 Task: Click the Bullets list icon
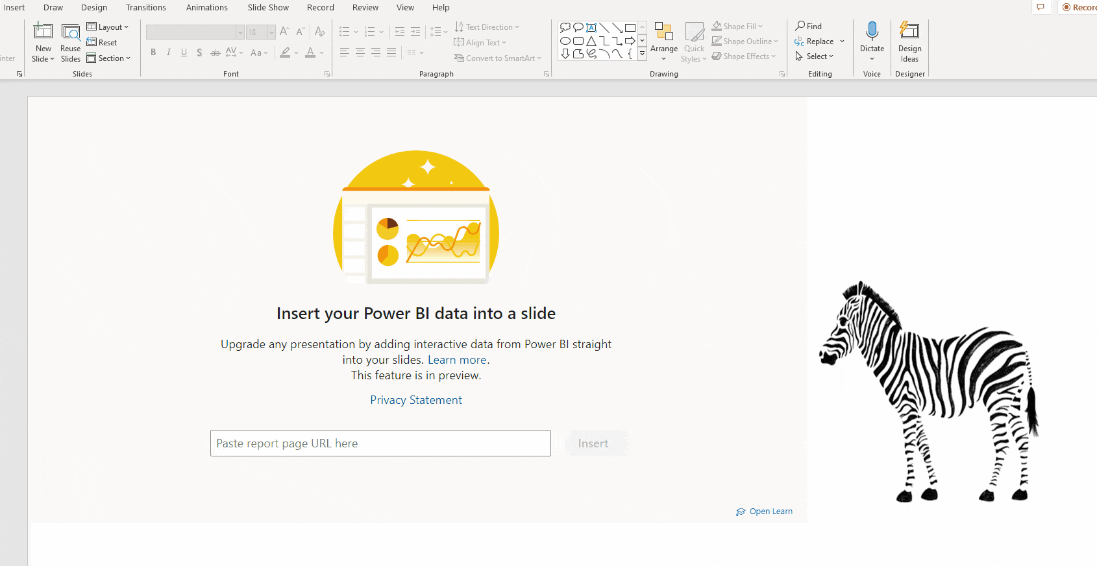pyautogui.click(x=345, y=32)
